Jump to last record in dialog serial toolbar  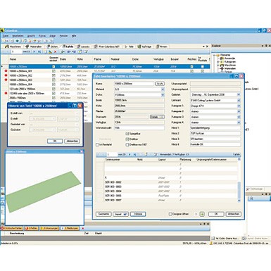pyautogui.click(x=134, y=154)
